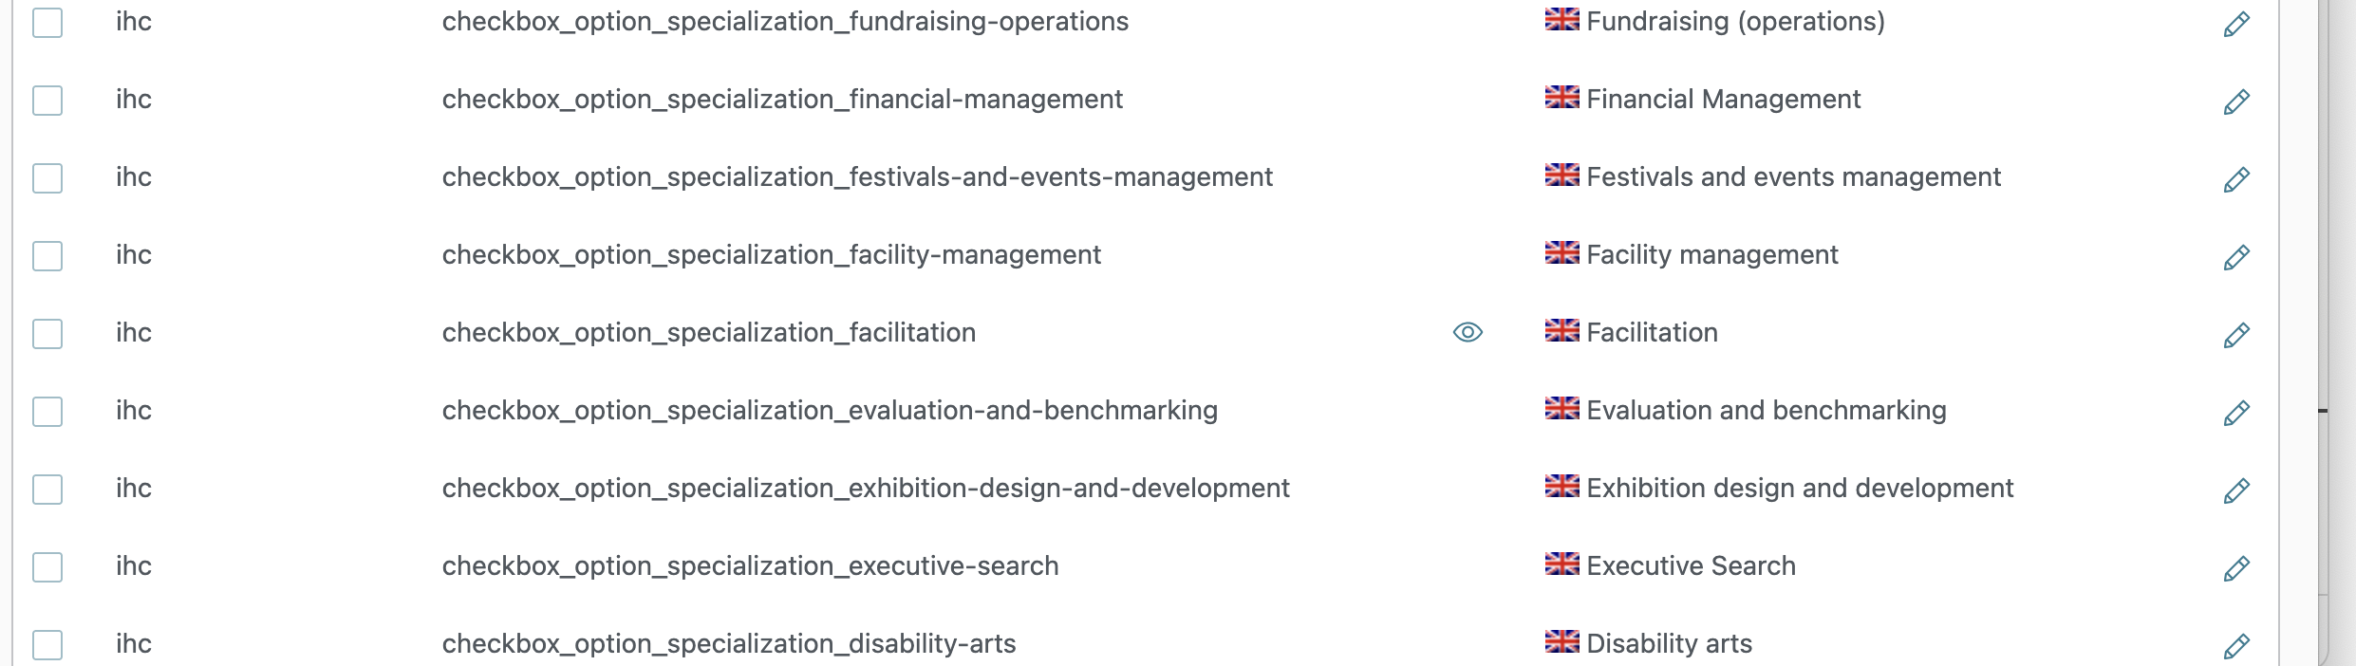Viewport: 2356px width, 666px height.
Task: Click UK flag beside Executive Search
Action: [1561, 564]
